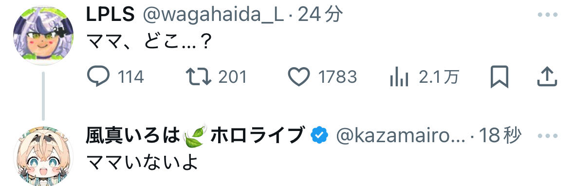Open more options on LPLS tweet

547,15
